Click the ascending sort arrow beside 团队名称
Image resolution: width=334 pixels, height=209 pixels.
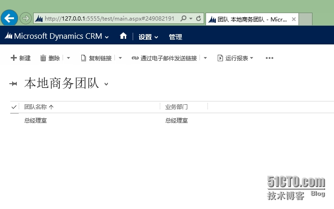tap(51, 107)
